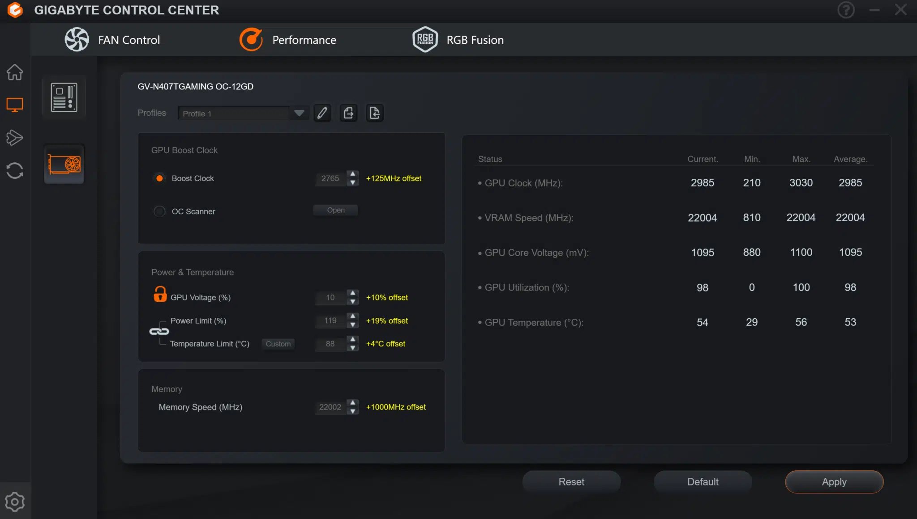Toggle the GPU Voltage lock icon

(x=160, y=294)
